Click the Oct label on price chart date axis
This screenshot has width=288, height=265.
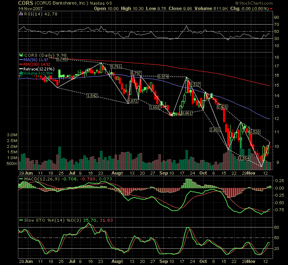coord(203,173)
